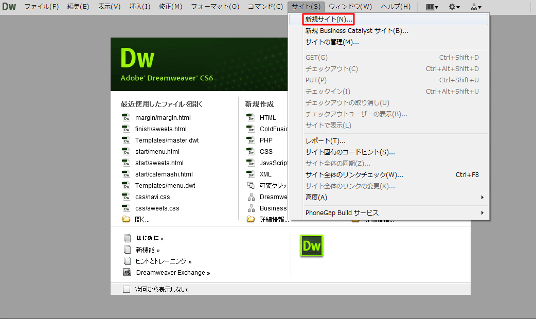Screen dimensions: 536x319
Task: Choose サイトの管理(M)... menu item
Action: click(x=389, y=42)
